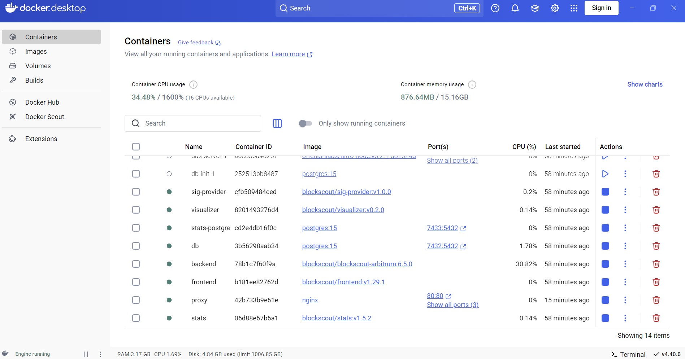Open more actions for stats-postgres
The width and height of the screenshot is (685, 359).
(x=625, y=228)
